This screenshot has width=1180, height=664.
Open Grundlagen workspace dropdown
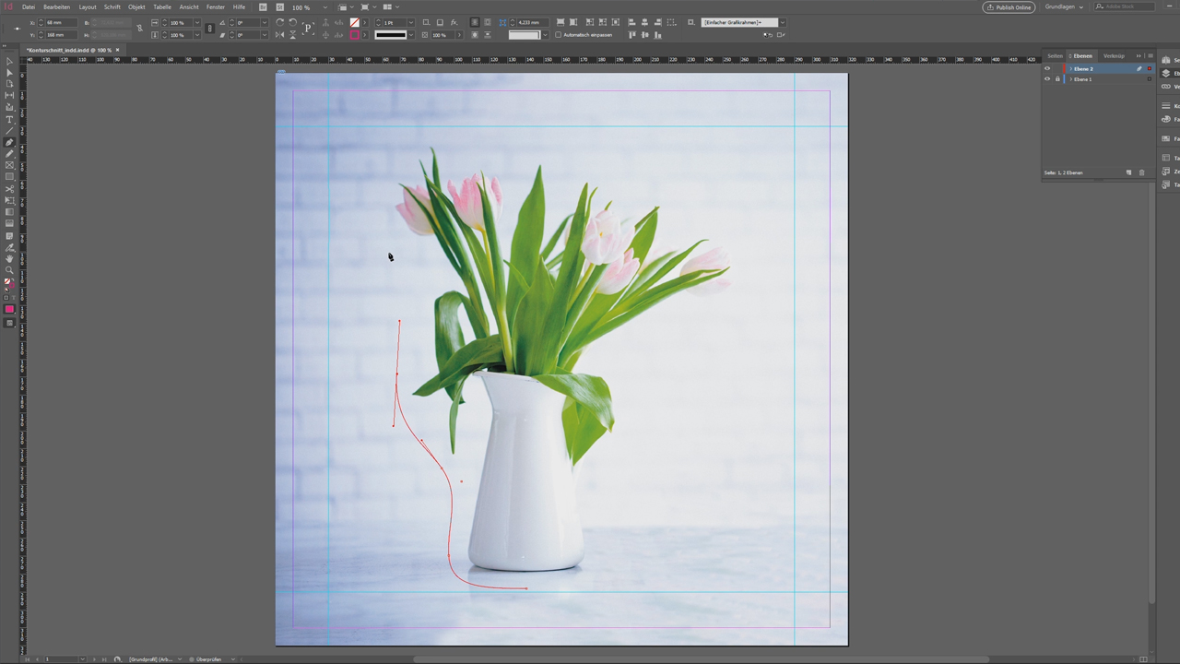tap(1065, 6)
